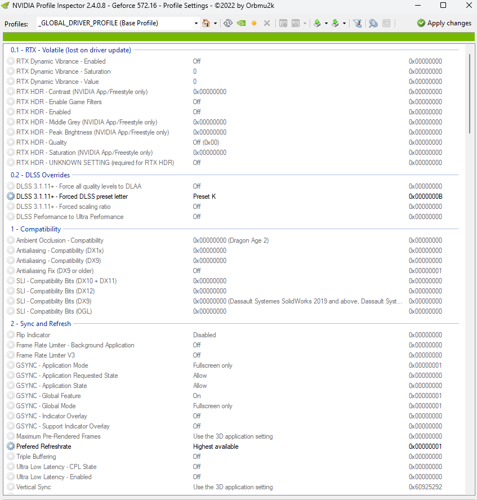
Task: Click the 'Off (0x00)' value for RTX HDR Quality
Action: (206, 142)
